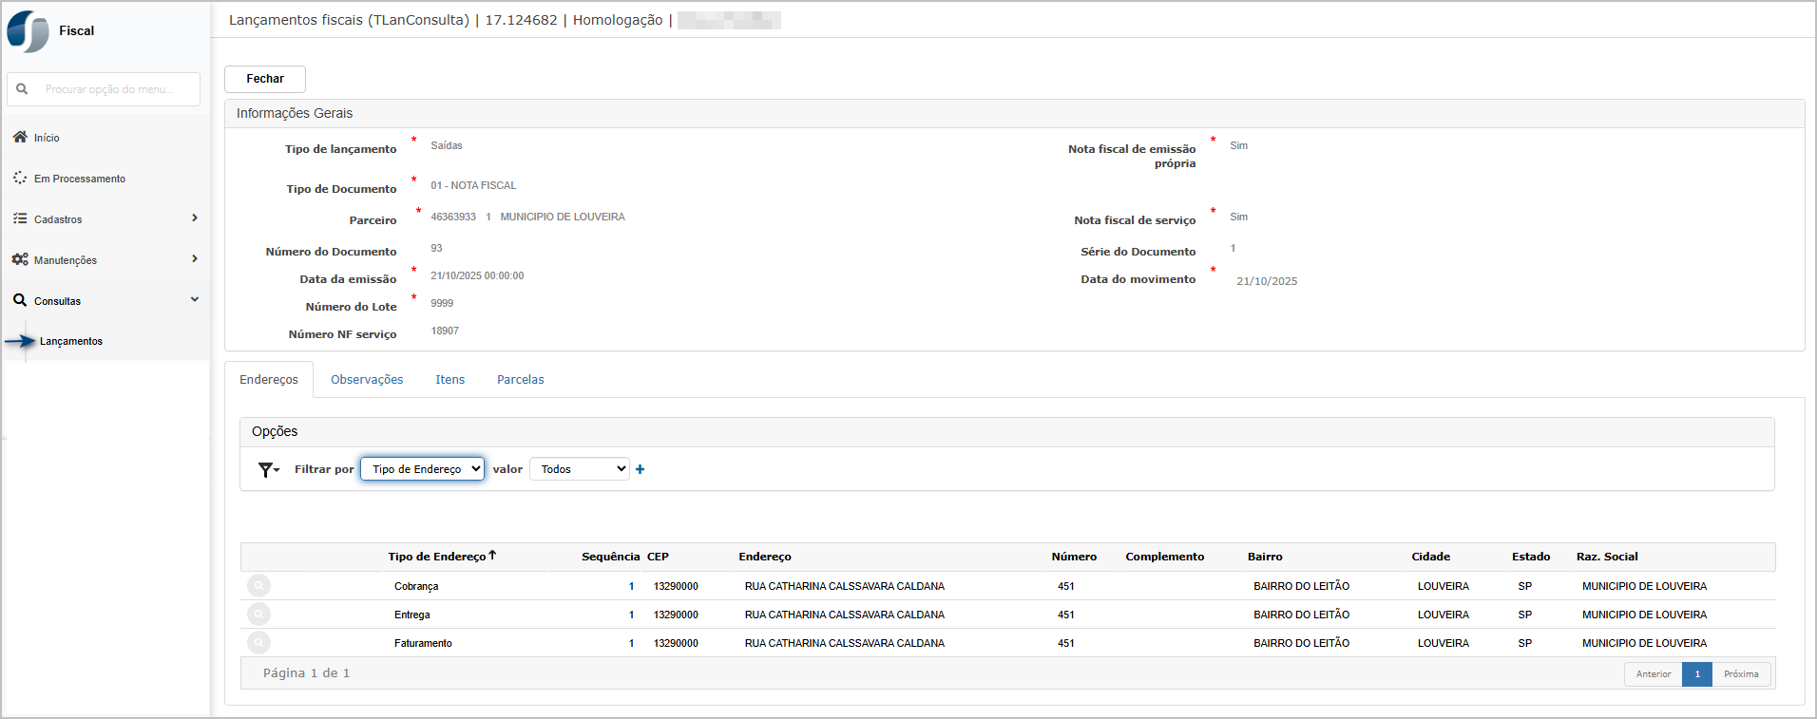Expand the Cadastros menu
Image resolution: width=1817 pixels, height=719 pixels.
[x=105, y=219]
